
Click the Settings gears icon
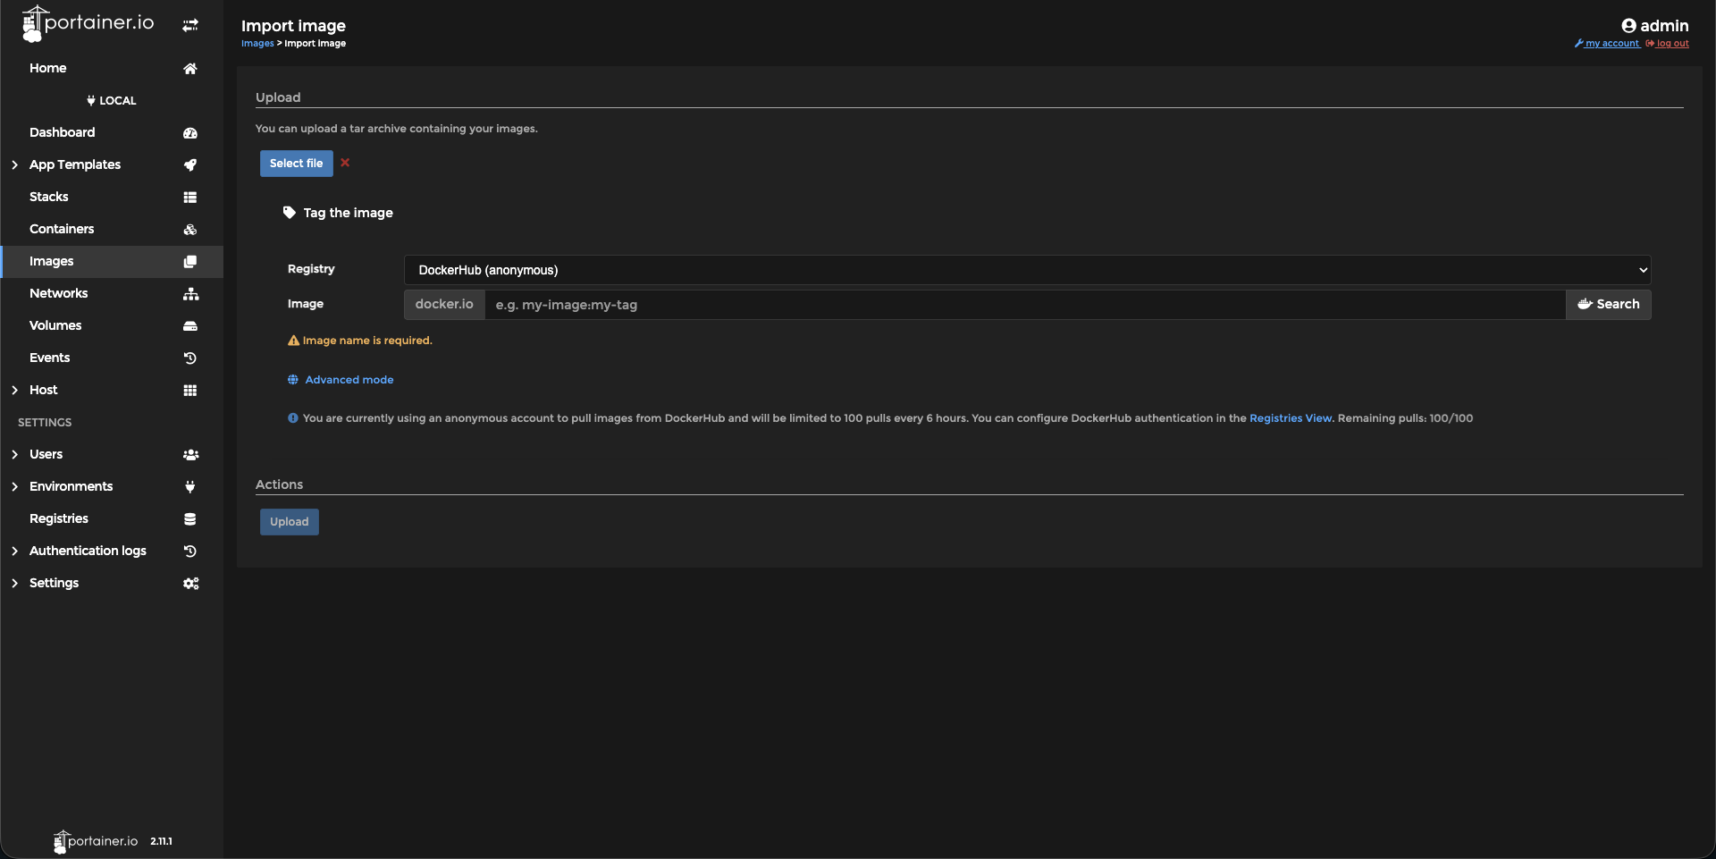point(190,584)
